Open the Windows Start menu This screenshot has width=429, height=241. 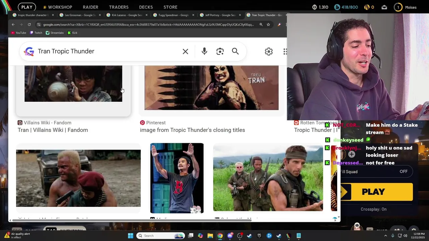pos(130,236)
